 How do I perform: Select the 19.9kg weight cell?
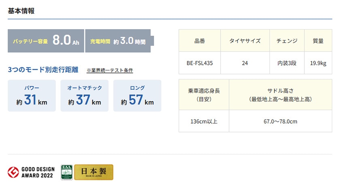tap(318, 63)
